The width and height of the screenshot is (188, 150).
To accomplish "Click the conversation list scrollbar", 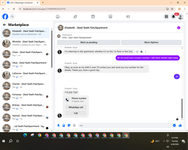I will (x=52, y=49).
